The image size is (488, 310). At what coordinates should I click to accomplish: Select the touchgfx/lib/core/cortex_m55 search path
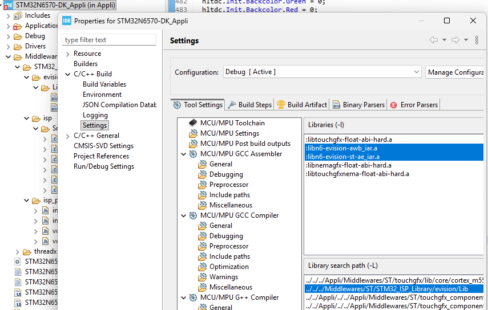coord(394,280)
